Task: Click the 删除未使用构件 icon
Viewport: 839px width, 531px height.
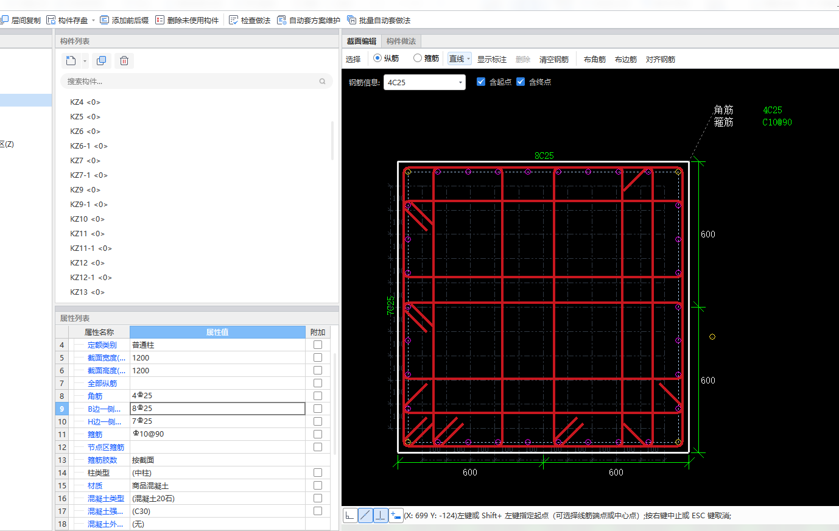Action: coord(160,20)
